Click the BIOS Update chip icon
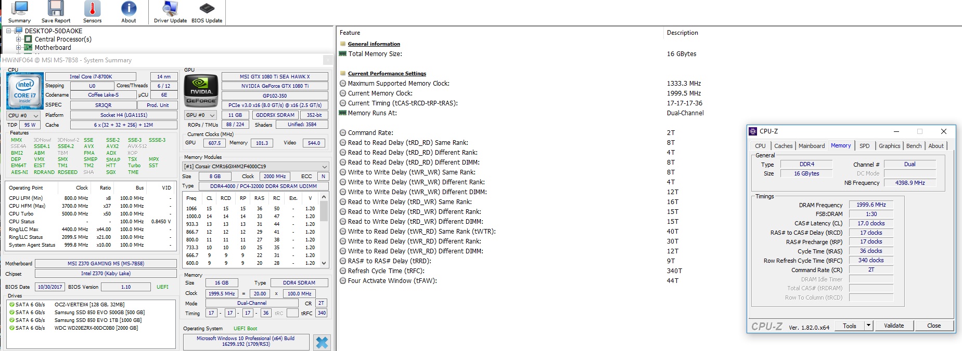Image resolution: width=962 pixels, height=351 pixels. tap(207, 12)
